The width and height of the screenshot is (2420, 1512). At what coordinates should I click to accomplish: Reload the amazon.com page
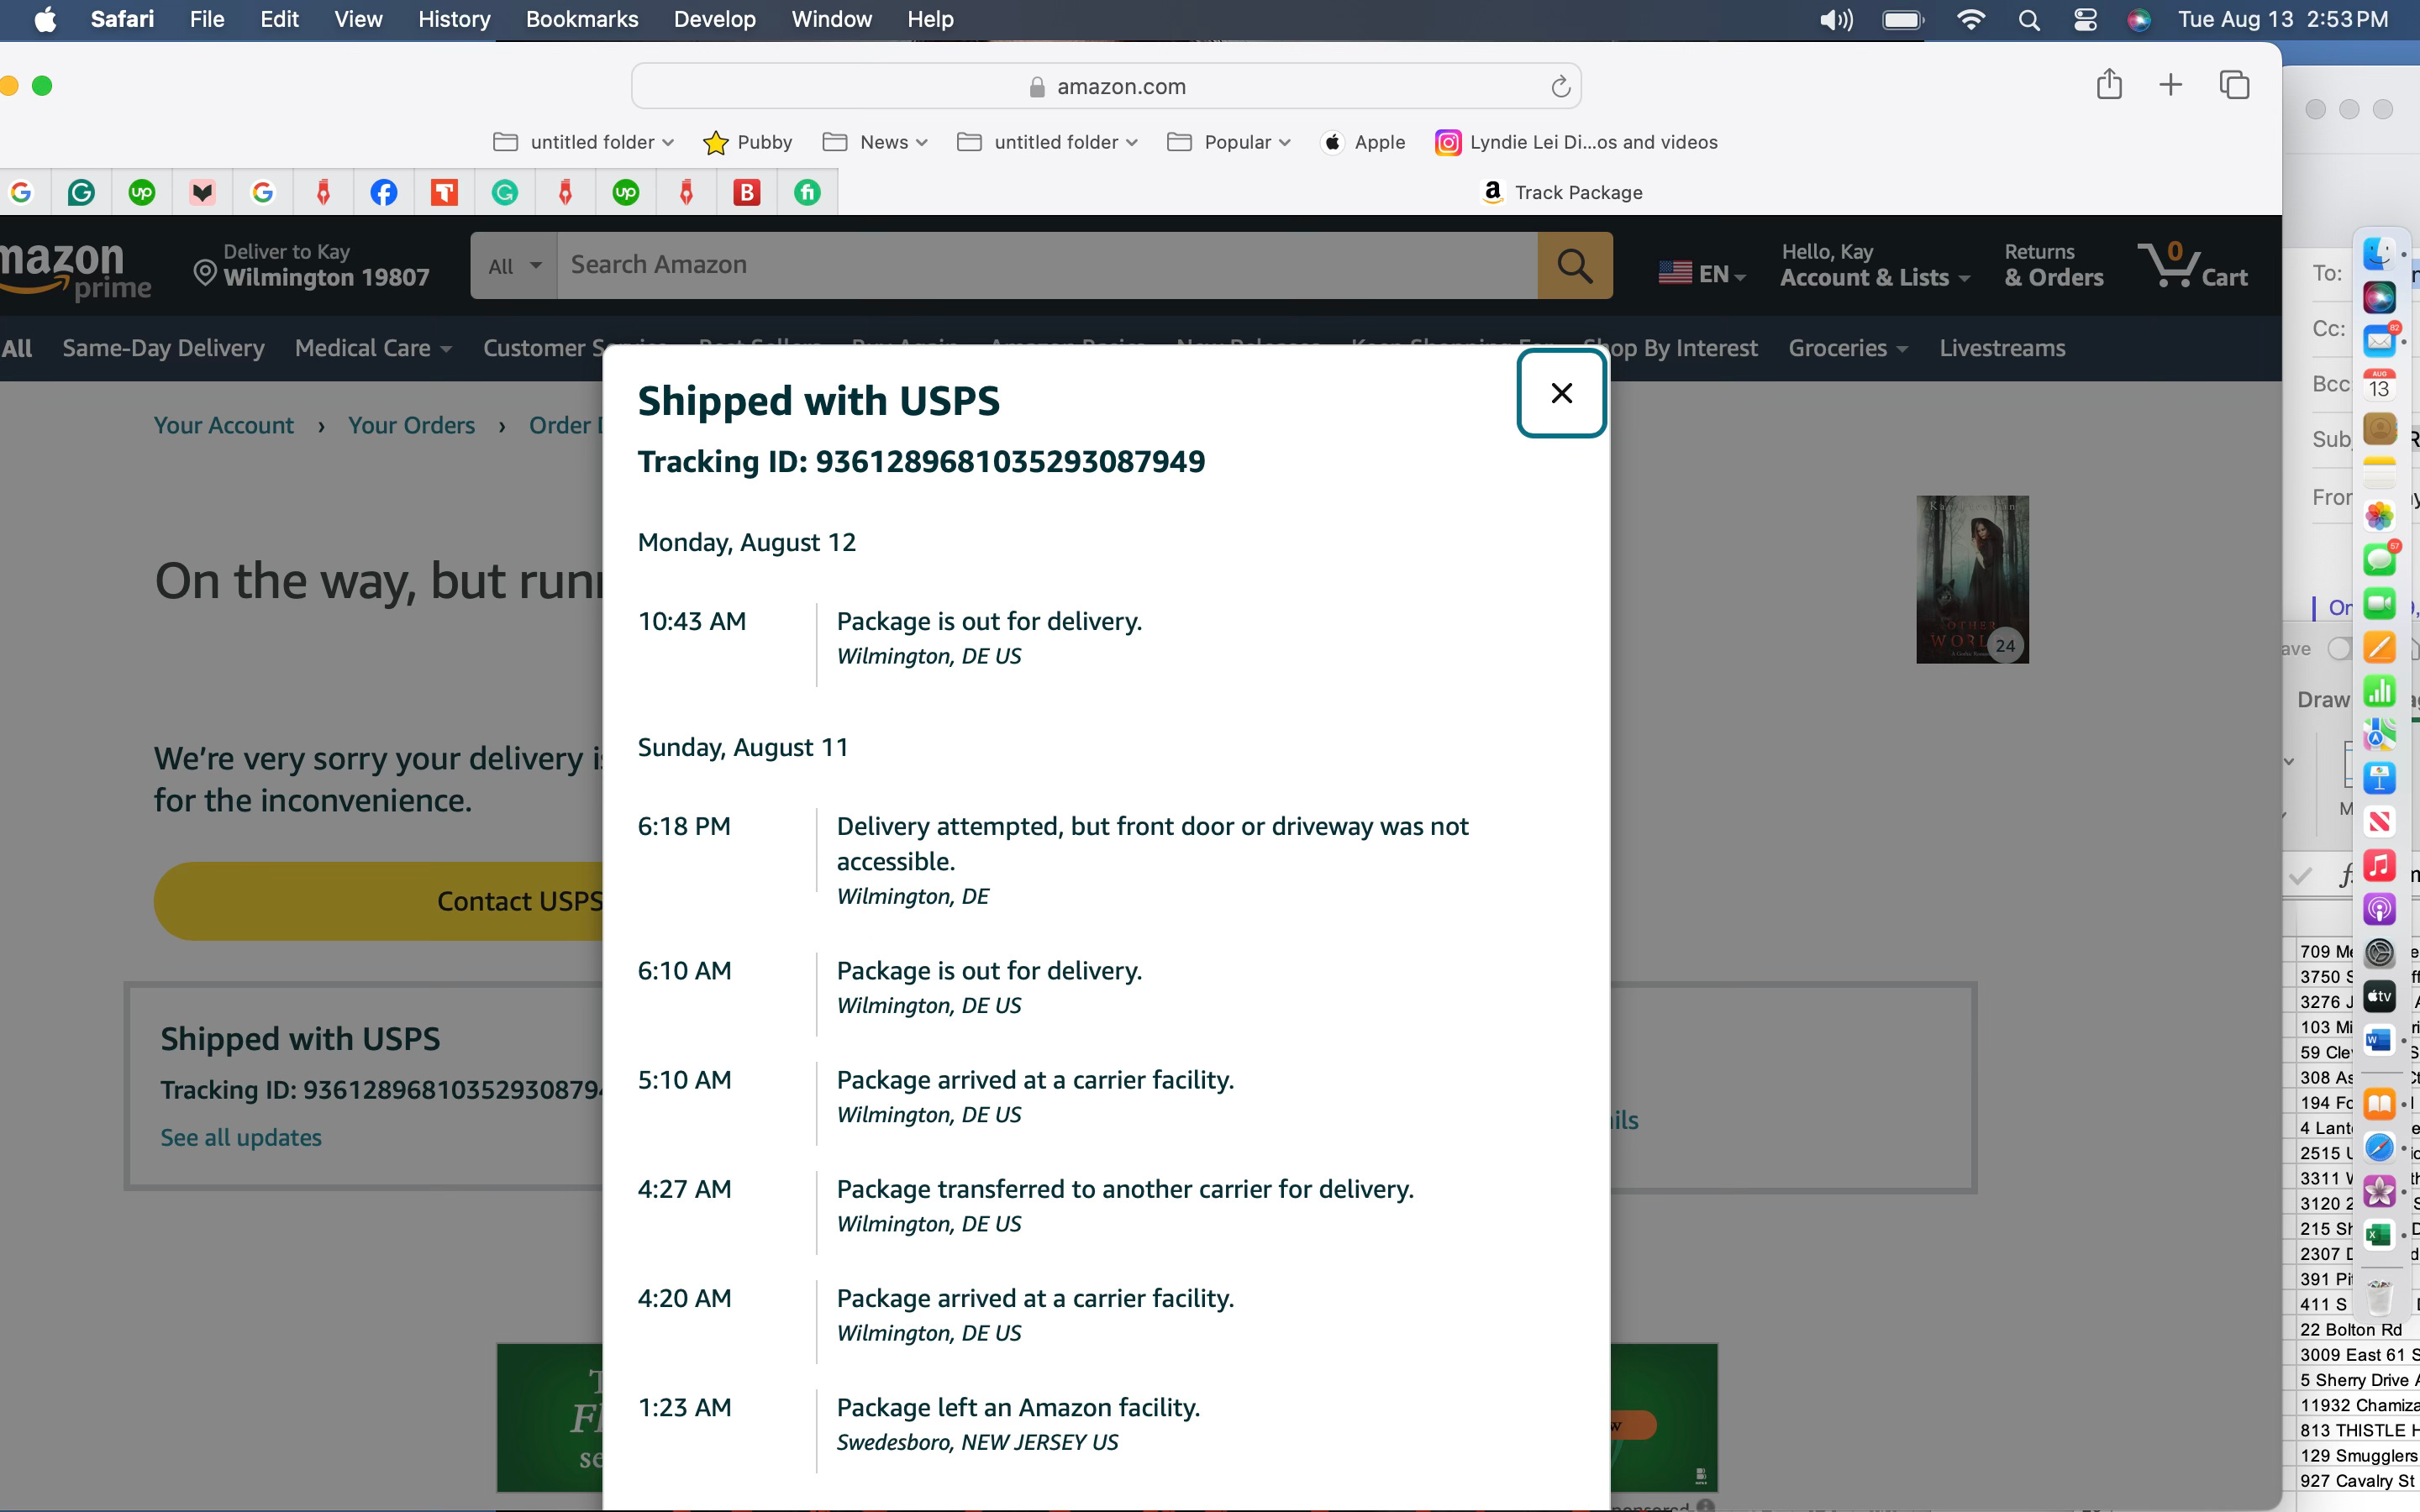[1560, 87]
